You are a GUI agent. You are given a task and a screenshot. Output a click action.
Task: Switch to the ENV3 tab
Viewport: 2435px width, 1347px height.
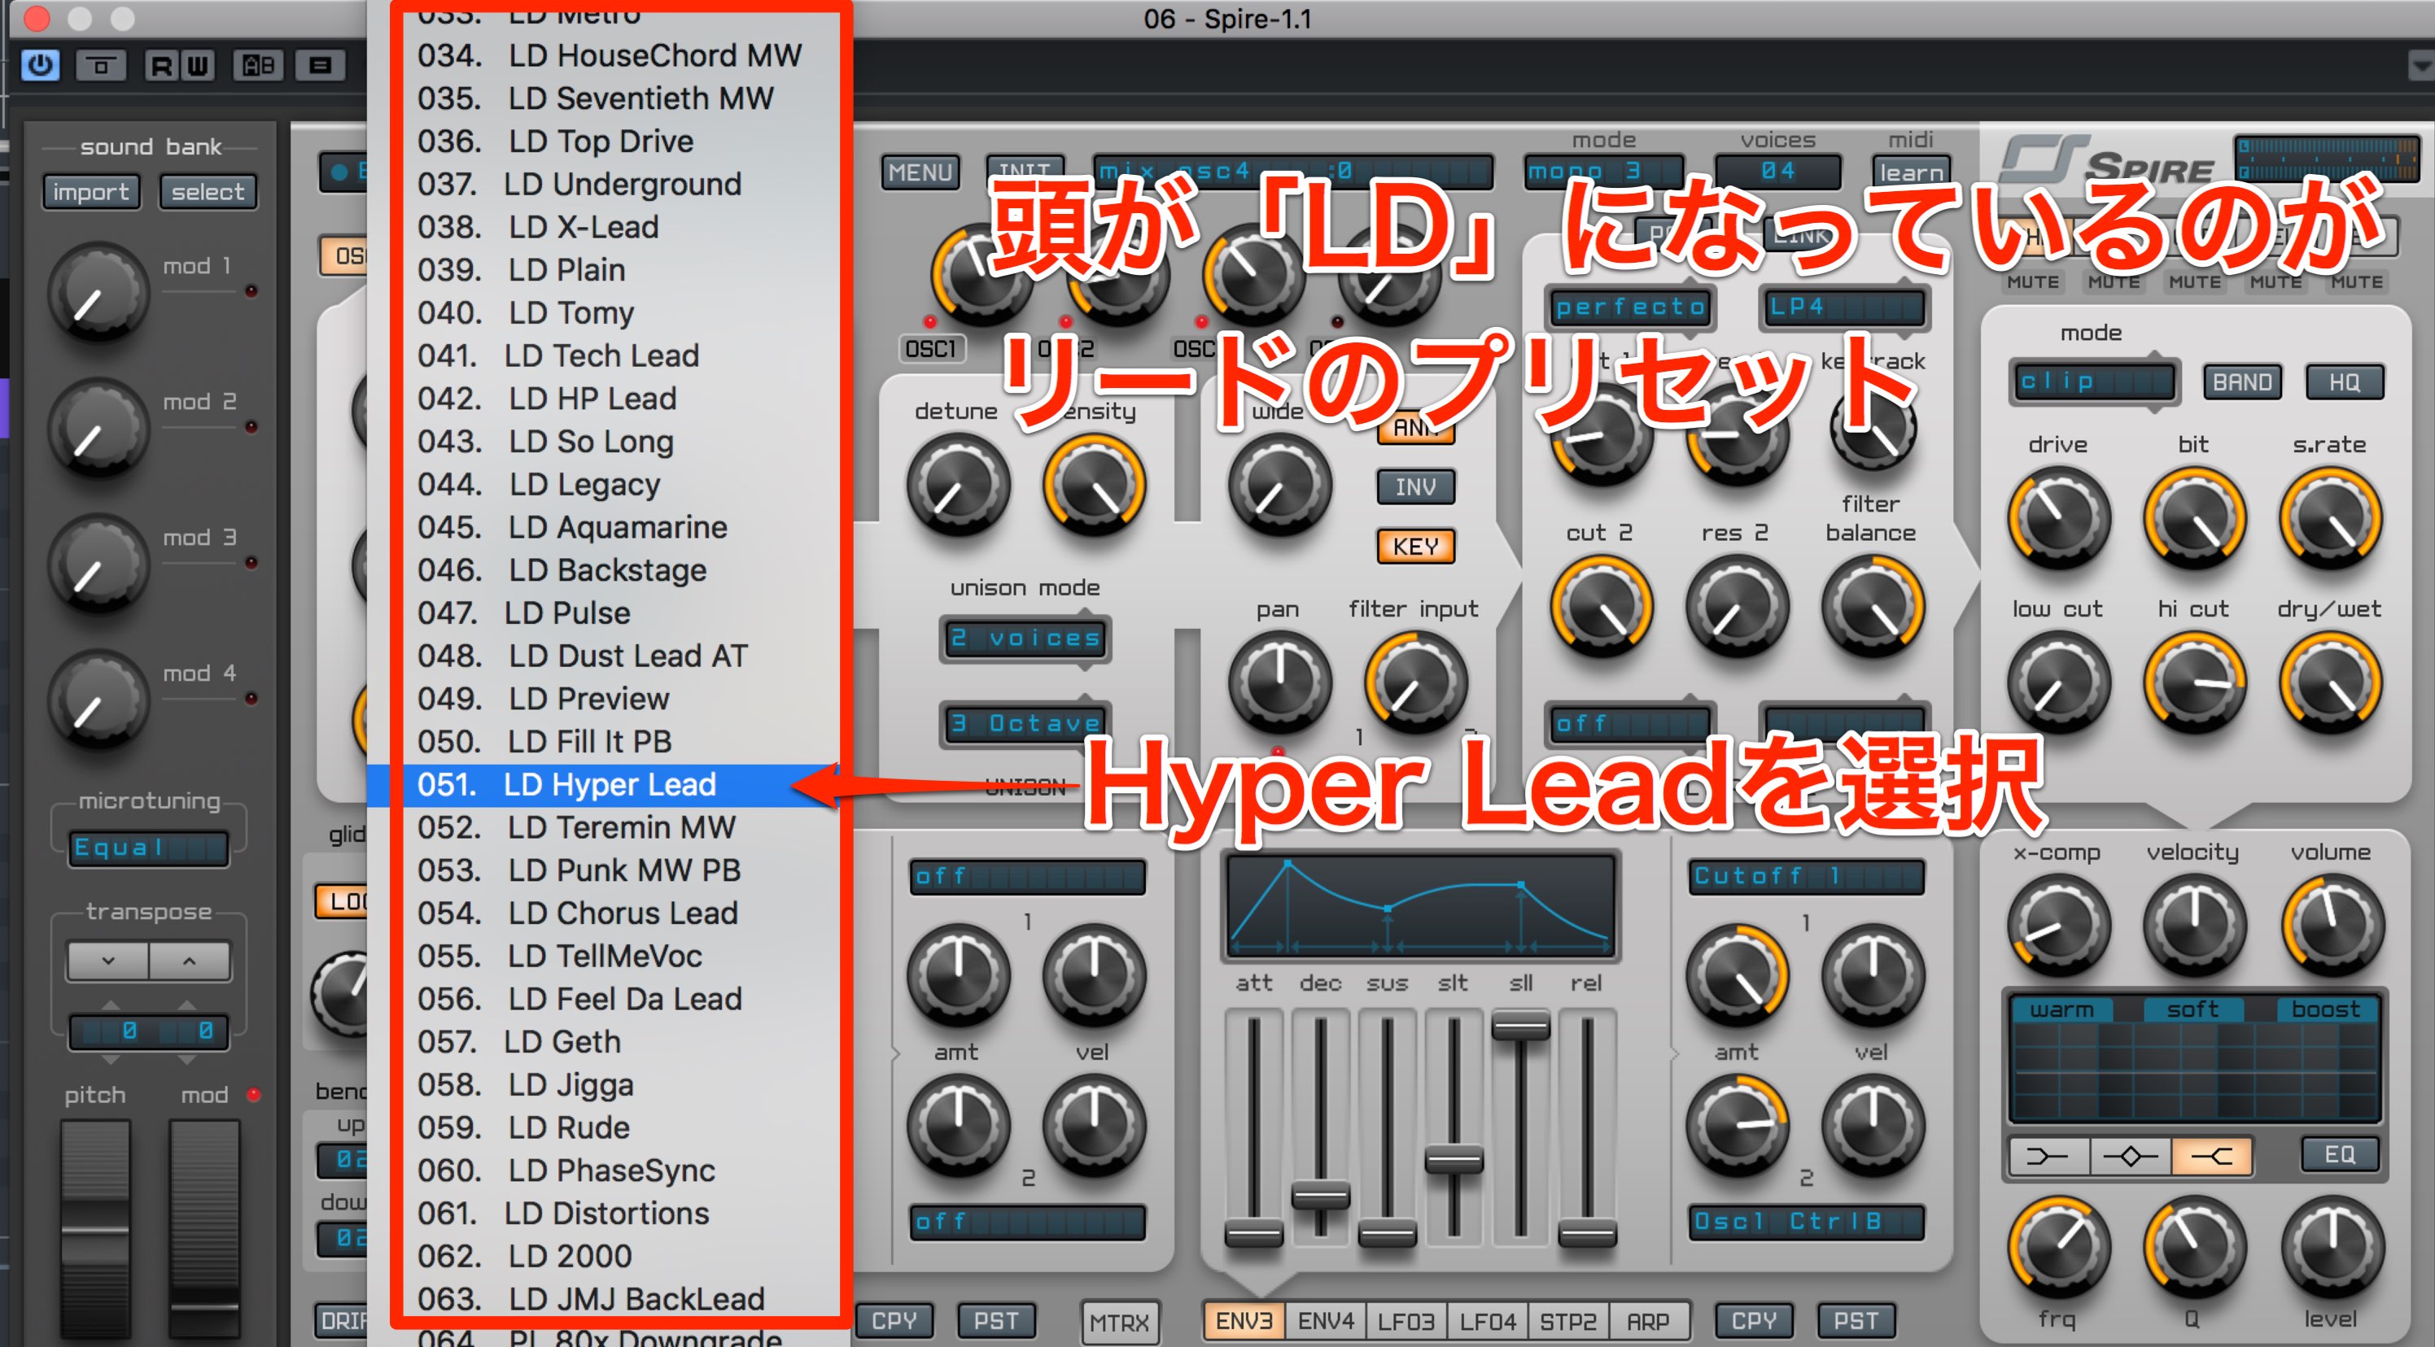click(x=1243, y=1320)
